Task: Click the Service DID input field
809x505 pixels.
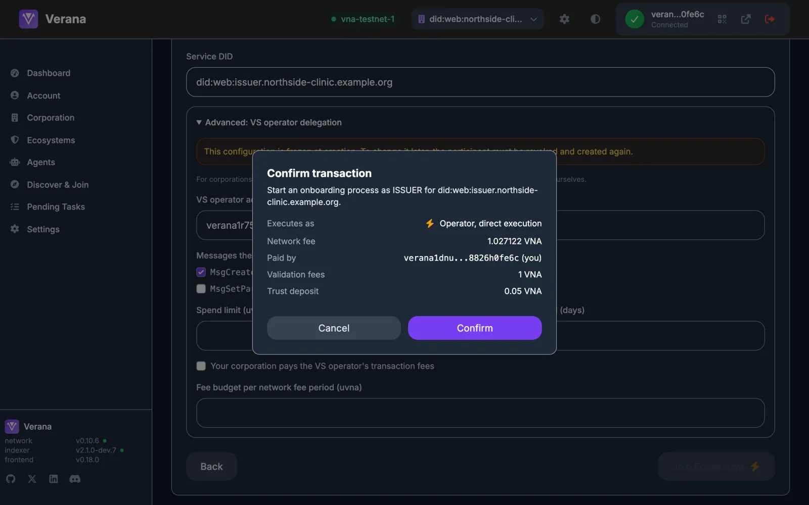Action: pyautogui.click(x=480, y=82)
